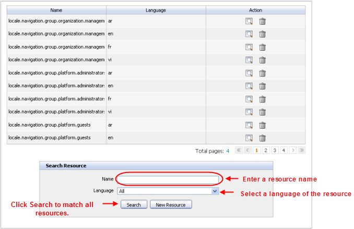
Task: Delete the platform.administrators 'fr' resource
Action: coord(263,99)
